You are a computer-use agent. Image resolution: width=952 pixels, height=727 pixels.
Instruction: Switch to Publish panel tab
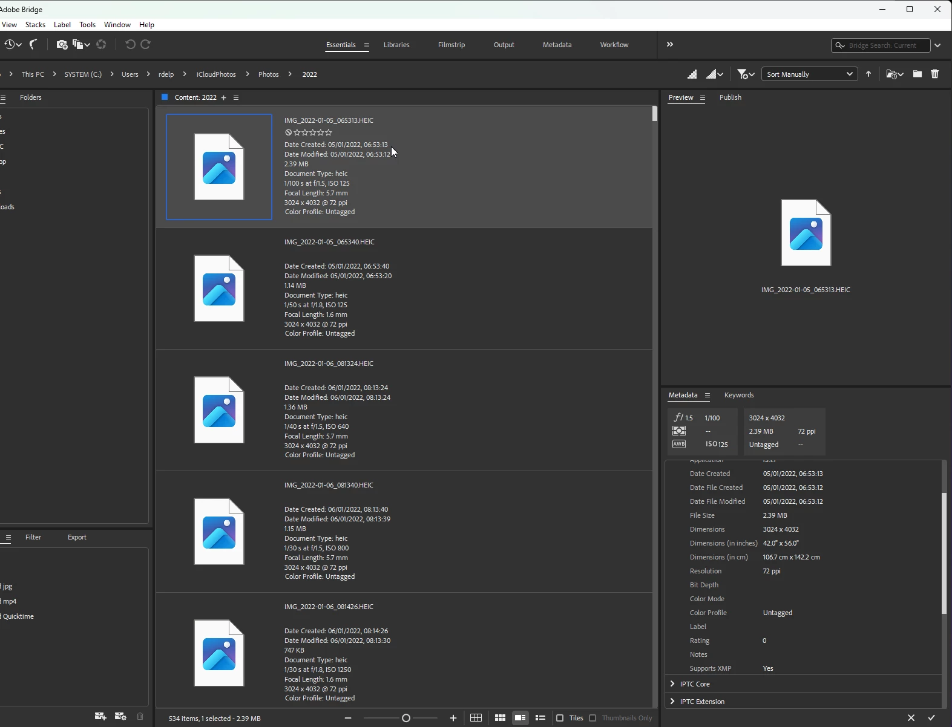(x=730, y=97)
